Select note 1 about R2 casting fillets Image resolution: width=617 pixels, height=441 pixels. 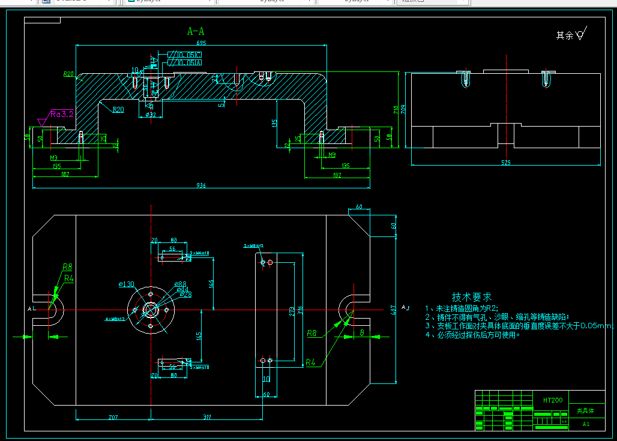click(462, 308)
